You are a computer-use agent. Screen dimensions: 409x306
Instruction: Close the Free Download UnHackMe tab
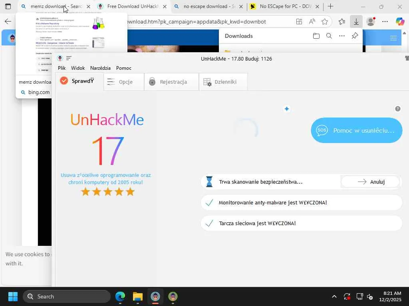[165, 6]
